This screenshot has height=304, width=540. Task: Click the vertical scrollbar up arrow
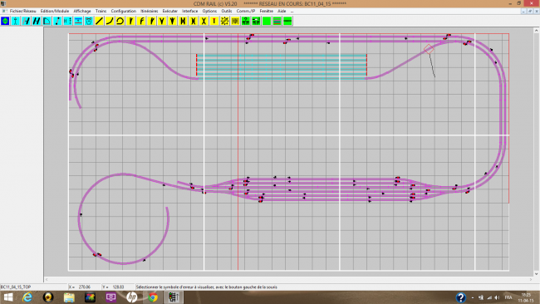(x=536, y=31)
